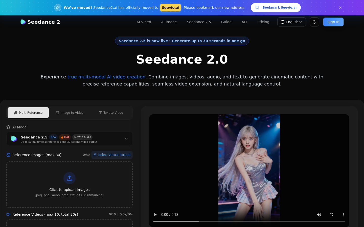The height and width of the screenshot is (227, 364).
Task: Dismiss the We've moved announcement banner
Action: (340, 8)
